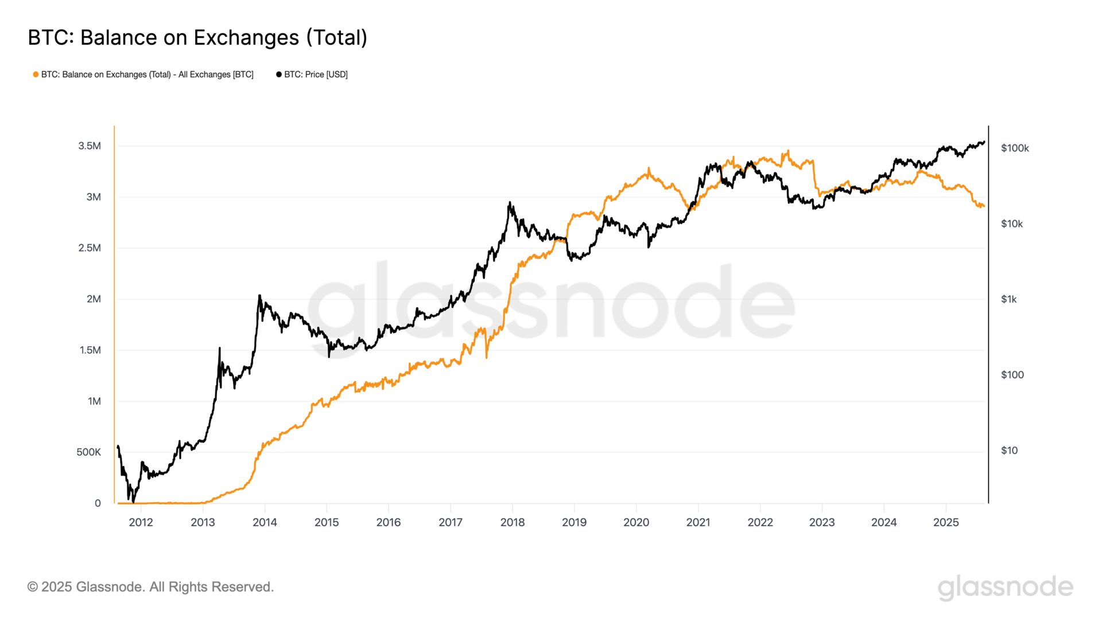Click the Glassnode copyright notice text
The image size is (1102, 619).
151,587
